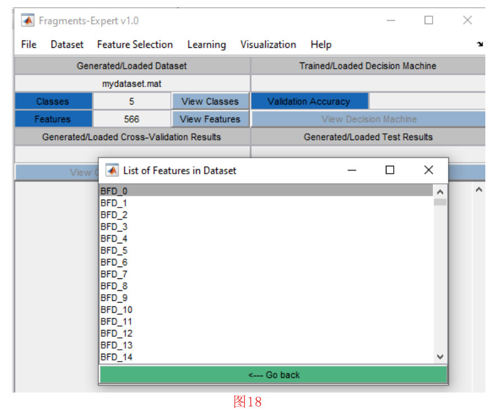The image size is (496, 415).
Task: Click the MATLAB icon in List of Features dialog
Action: (x=112, y=170)
